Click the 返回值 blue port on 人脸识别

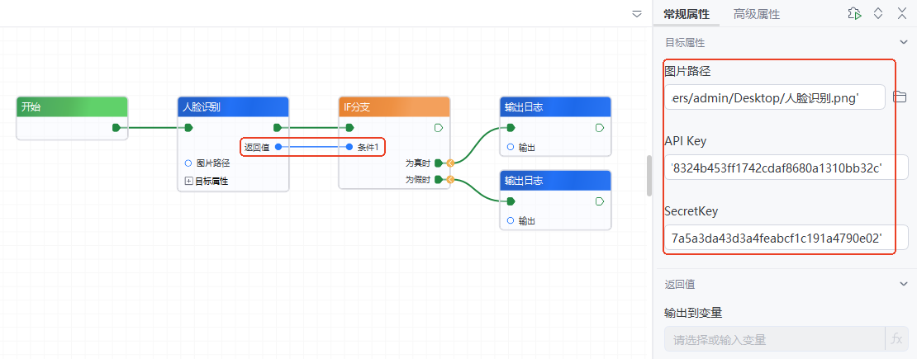[x=278, y=147]
